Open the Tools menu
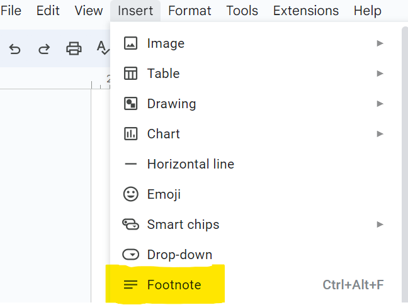 (242, 11)
